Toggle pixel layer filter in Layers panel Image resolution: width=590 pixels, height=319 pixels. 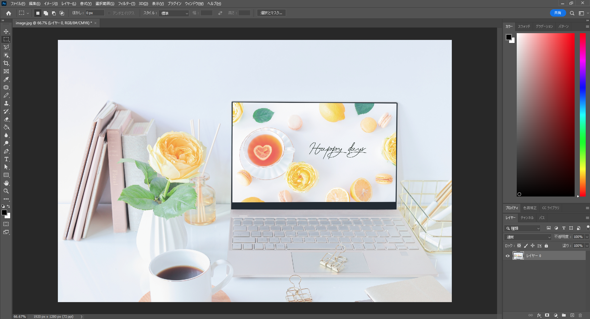(549, 228)
